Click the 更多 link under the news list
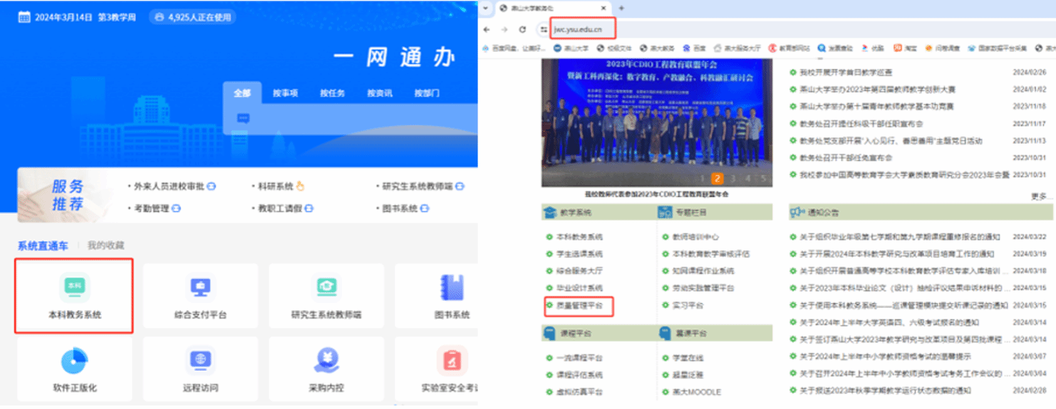1056x409 pixels. 1040,196
